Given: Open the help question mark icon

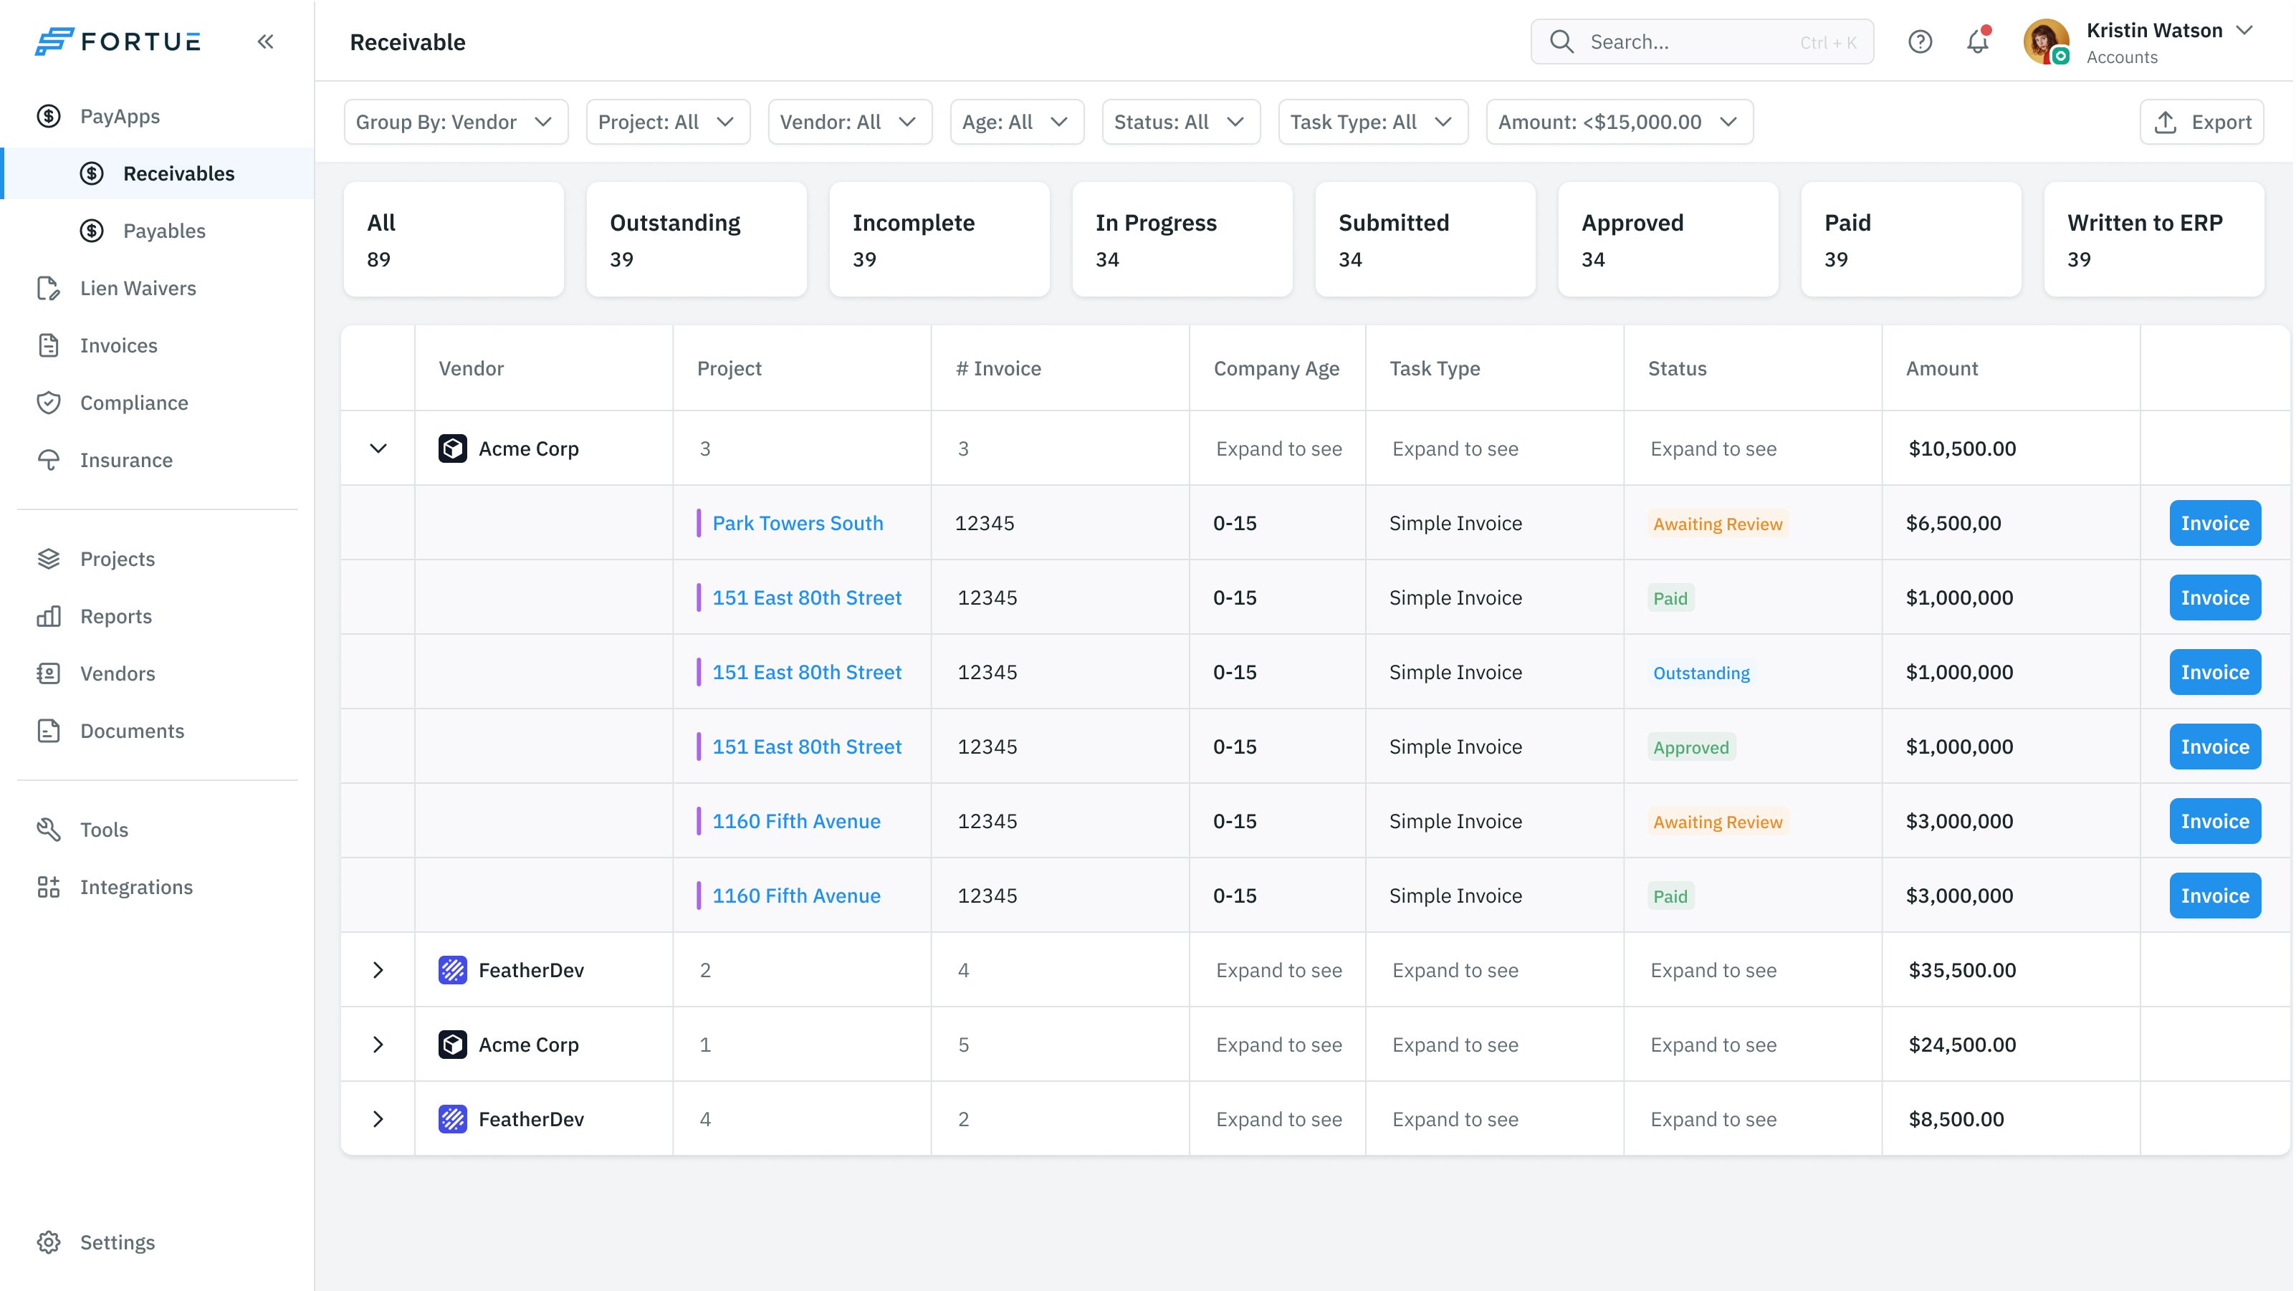Looking at the screenshot, I should 1920,42.
